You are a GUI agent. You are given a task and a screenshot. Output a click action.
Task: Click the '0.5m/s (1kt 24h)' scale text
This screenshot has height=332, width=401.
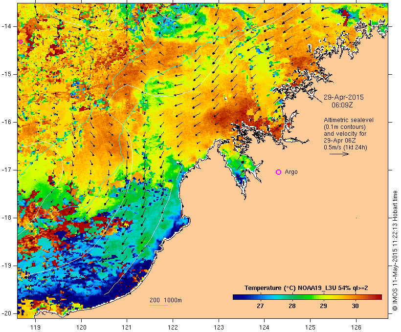coord(346,147)
